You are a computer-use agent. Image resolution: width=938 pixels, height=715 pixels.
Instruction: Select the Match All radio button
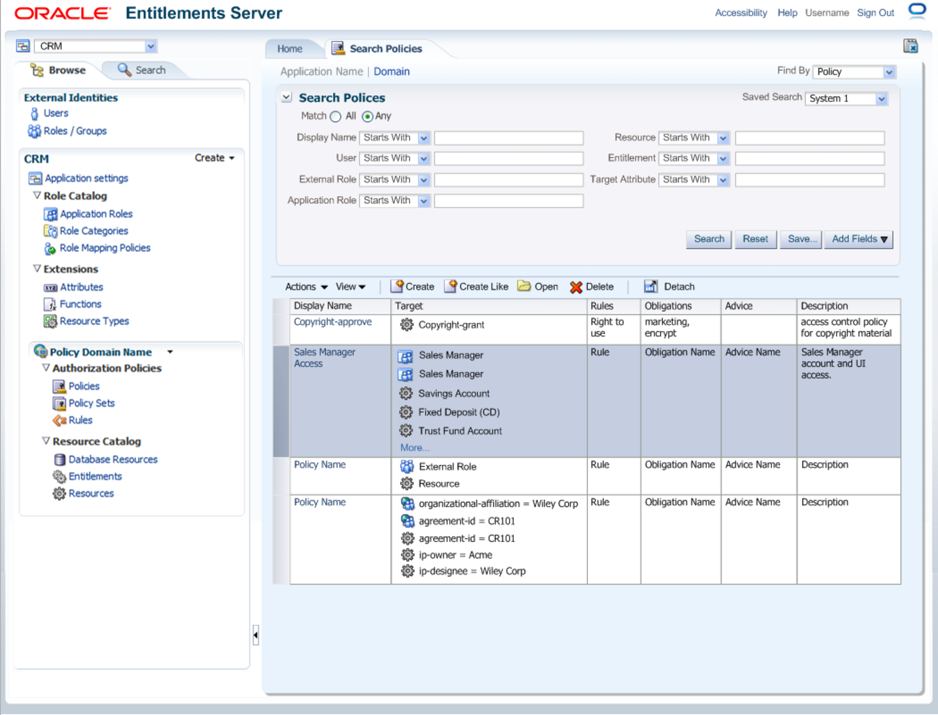(x=336, y=117)
